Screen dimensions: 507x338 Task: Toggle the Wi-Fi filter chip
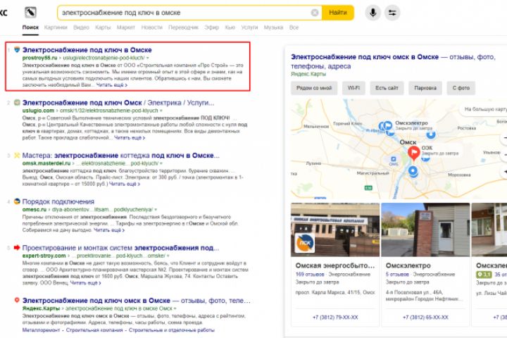(x=353, y=88)
